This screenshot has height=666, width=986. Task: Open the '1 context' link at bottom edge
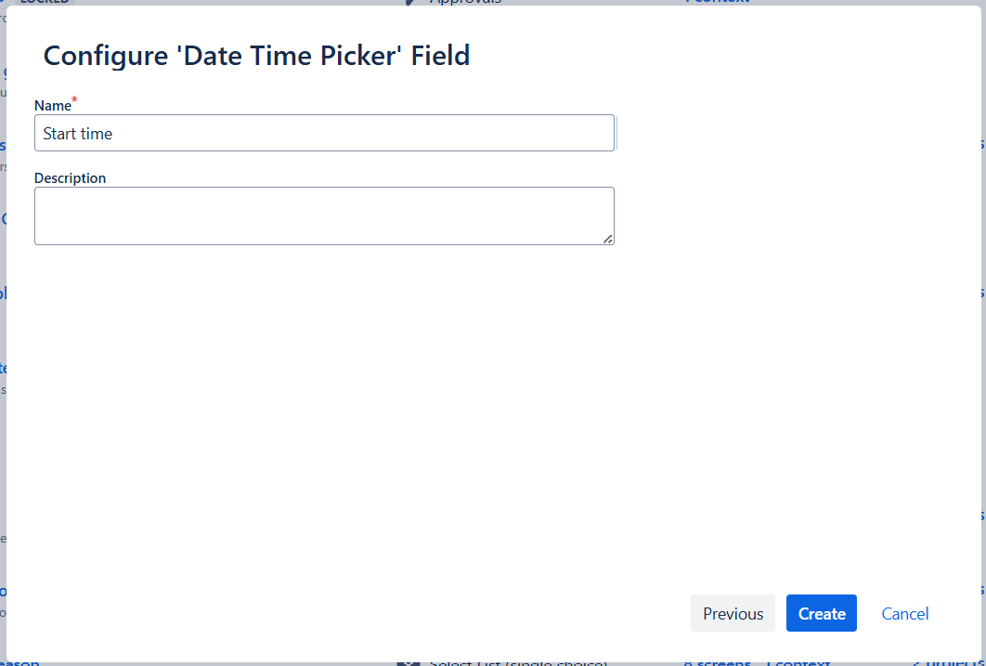pos(798,663)
